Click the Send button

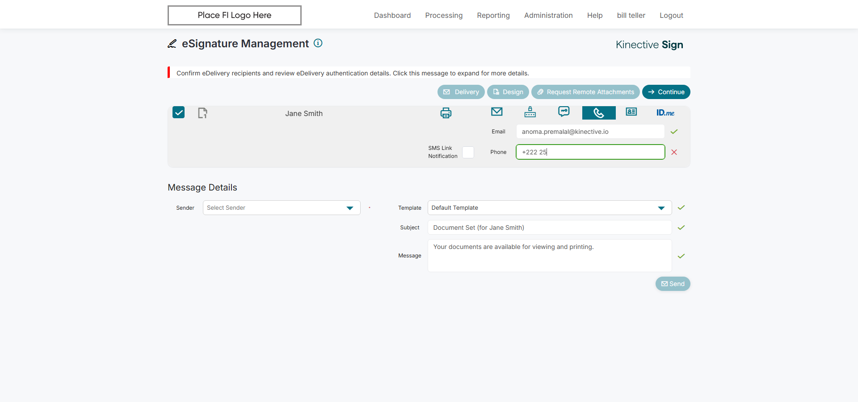673,284
